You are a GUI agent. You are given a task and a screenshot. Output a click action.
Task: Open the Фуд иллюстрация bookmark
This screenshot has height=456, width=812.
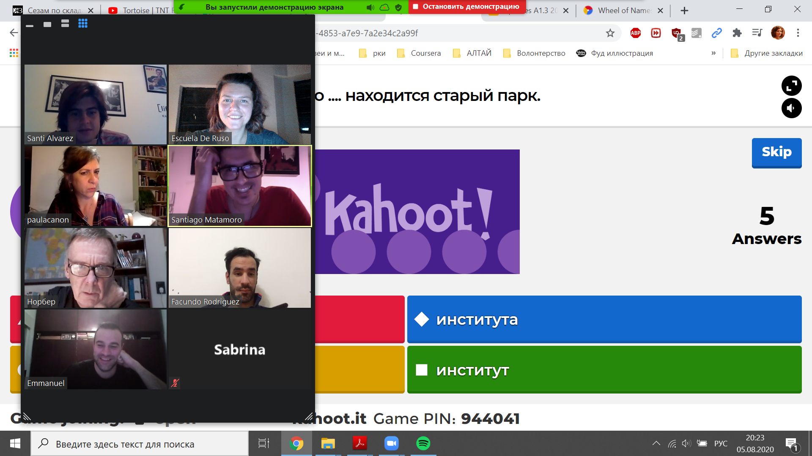614,53
